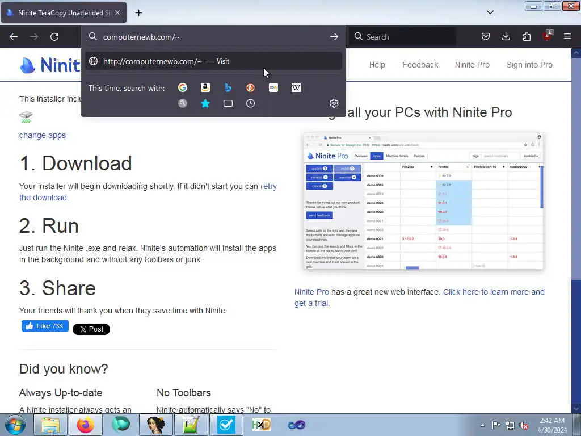Screen dimensions: 581x436
Task: Open a new tab with plus button
Action: point(138,13)
